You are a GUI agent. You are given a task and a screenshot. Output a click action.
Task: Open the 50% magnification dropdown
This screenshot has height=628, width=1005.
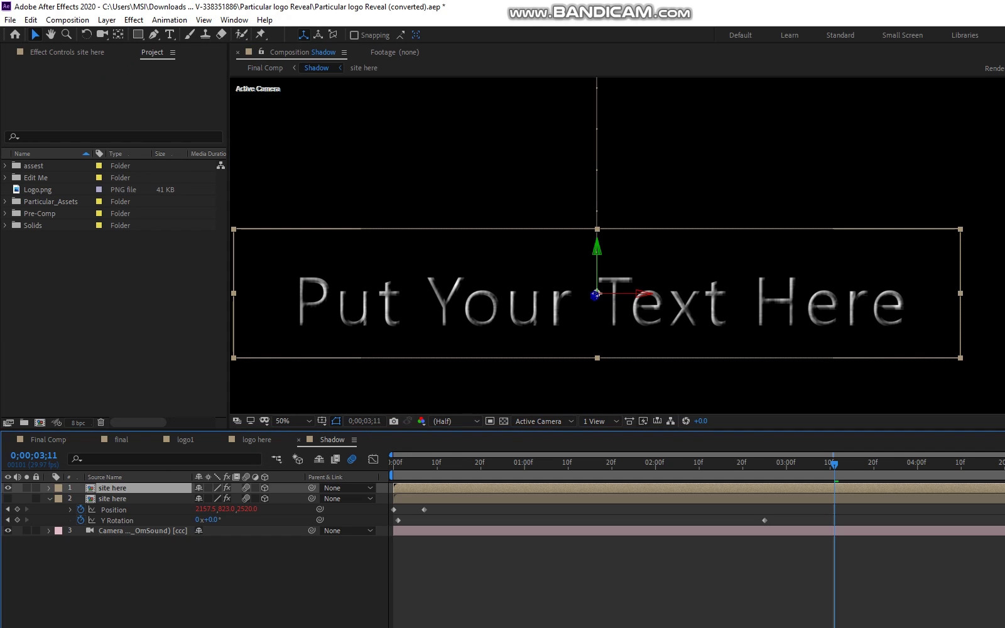pos(292,421)
